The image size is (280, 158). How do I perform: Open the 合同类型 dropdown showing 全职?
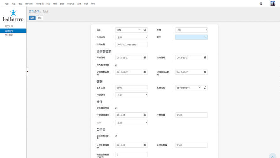131,37
